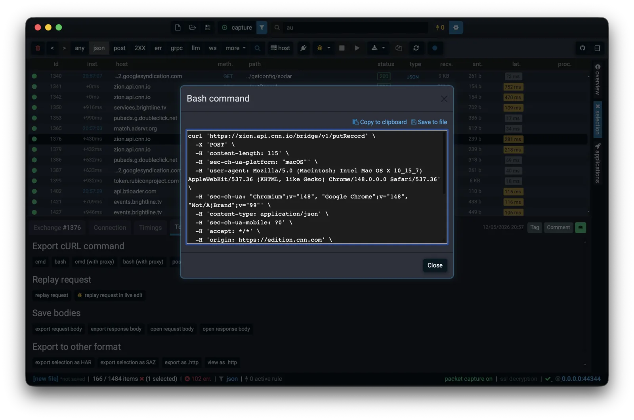Expand the 'more' filters dropdown
This screenshot has height=420, width=634.
click(235, 48)
